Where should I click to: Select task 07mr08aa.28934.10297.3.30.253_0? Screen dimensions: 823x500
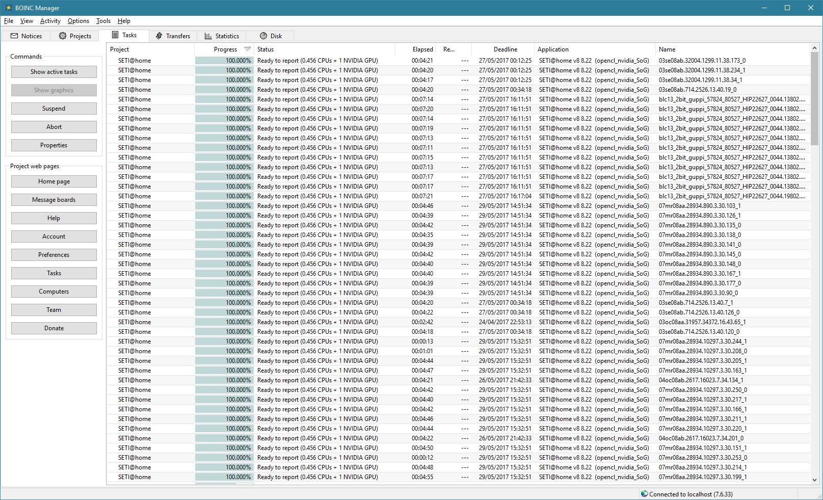click(458, 458)
